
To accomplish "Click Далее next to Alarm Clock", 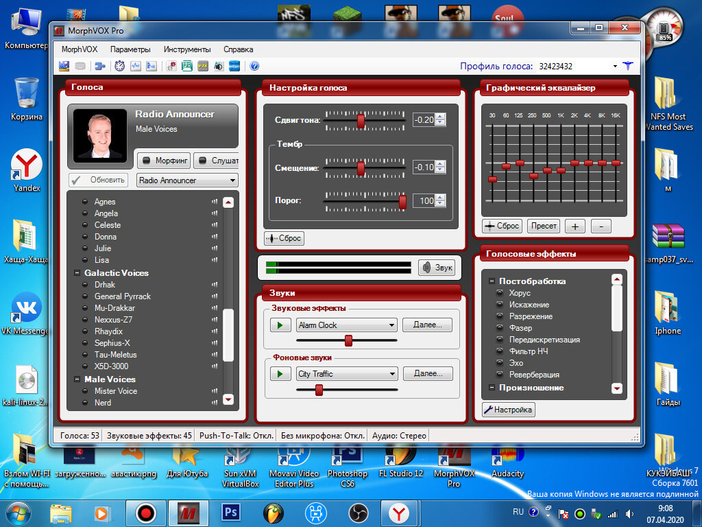I will pyautogui.click(x=427, y=325).
